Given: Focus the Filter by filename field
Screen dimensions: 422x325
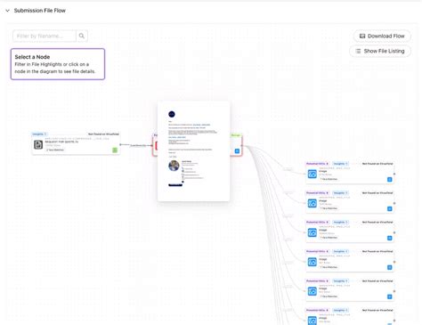Looking at the screenshot, I should 45,36.
